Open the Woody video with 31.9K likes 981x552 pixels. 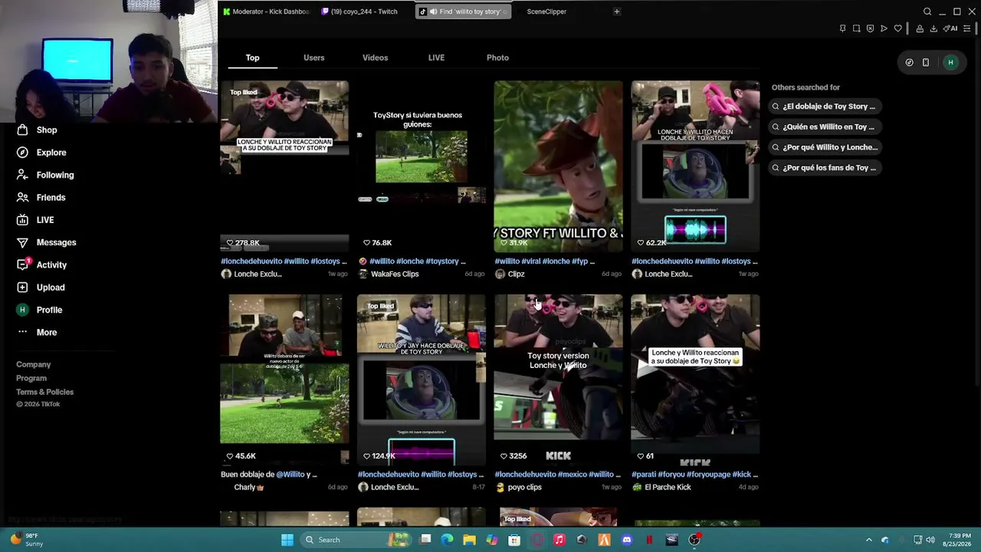pos(558,166)
